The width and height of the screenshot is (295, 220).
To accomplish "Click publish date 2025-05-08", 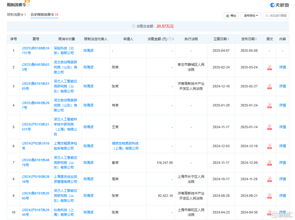I will coord(249,51).
